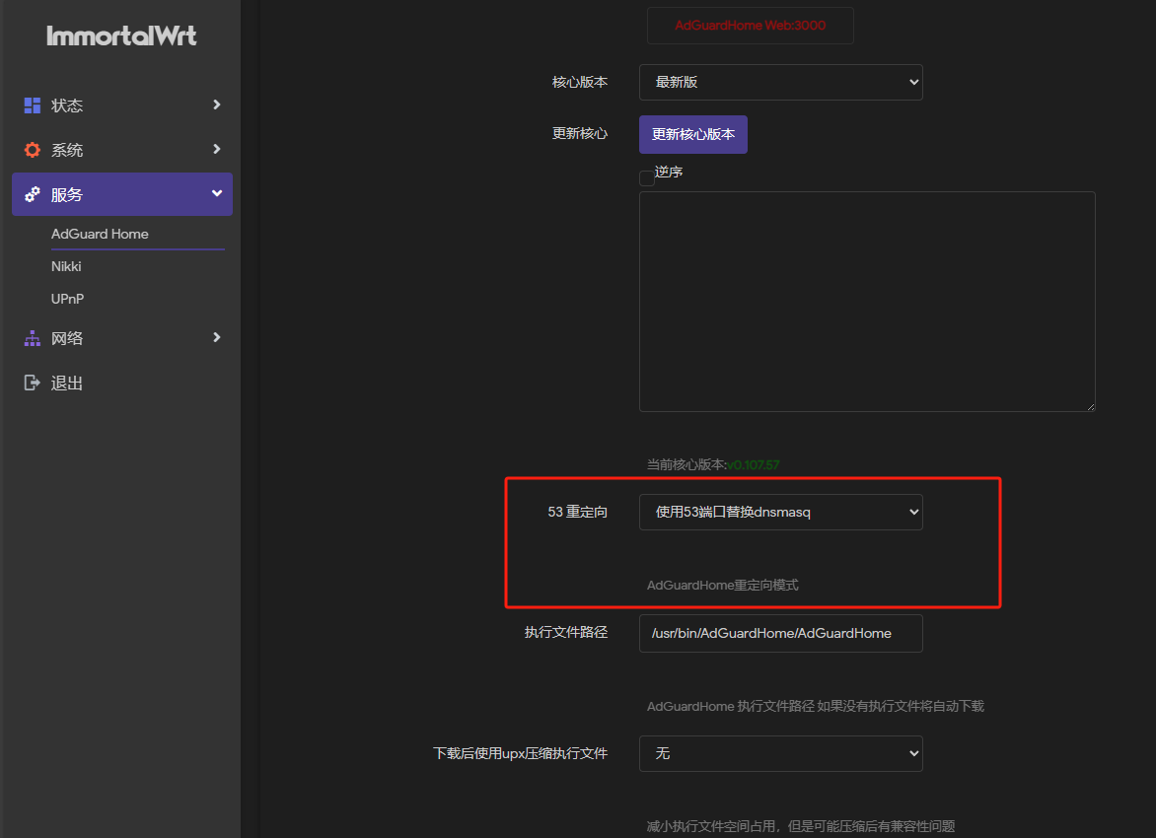Enable the reverse order checkbox
The image size is (1156, 838).
(647, 178)
